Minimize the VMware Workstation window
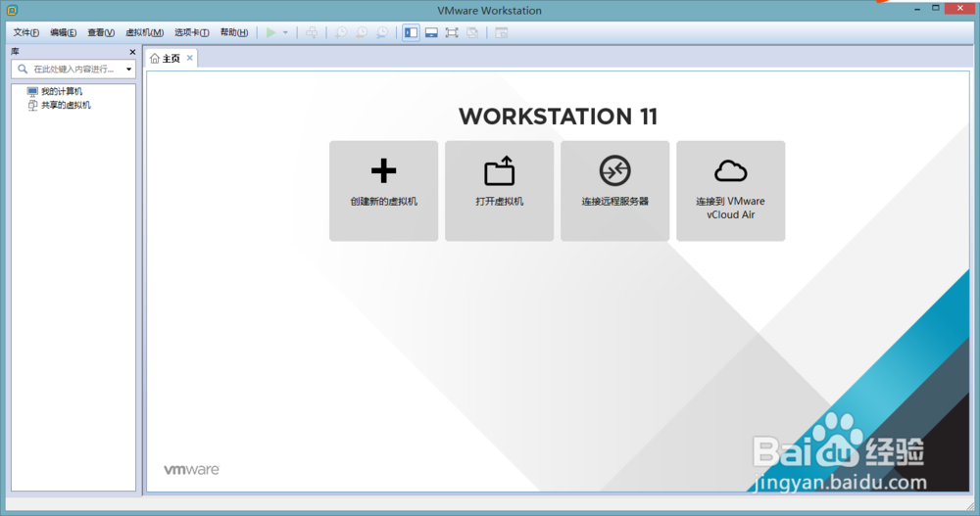This screenshot has height=516, width=980. pyautogui.click(x=917, y=9)
